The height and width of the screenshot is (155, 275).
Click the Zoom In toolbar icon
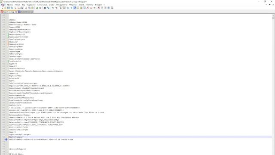[53, 8]
